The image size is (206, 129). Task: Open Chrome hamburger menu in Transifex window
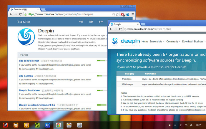pyautogui.click(x=133, y=14)
